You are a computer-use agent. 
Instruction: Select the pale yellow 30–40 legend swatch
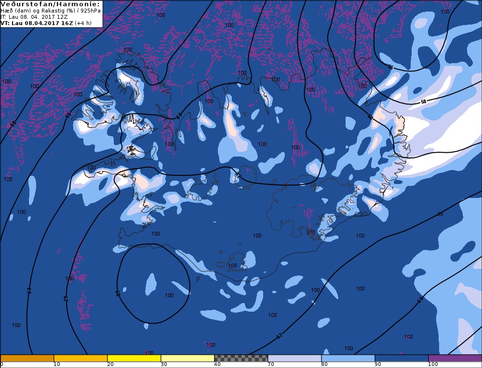[x=187, y=358]
